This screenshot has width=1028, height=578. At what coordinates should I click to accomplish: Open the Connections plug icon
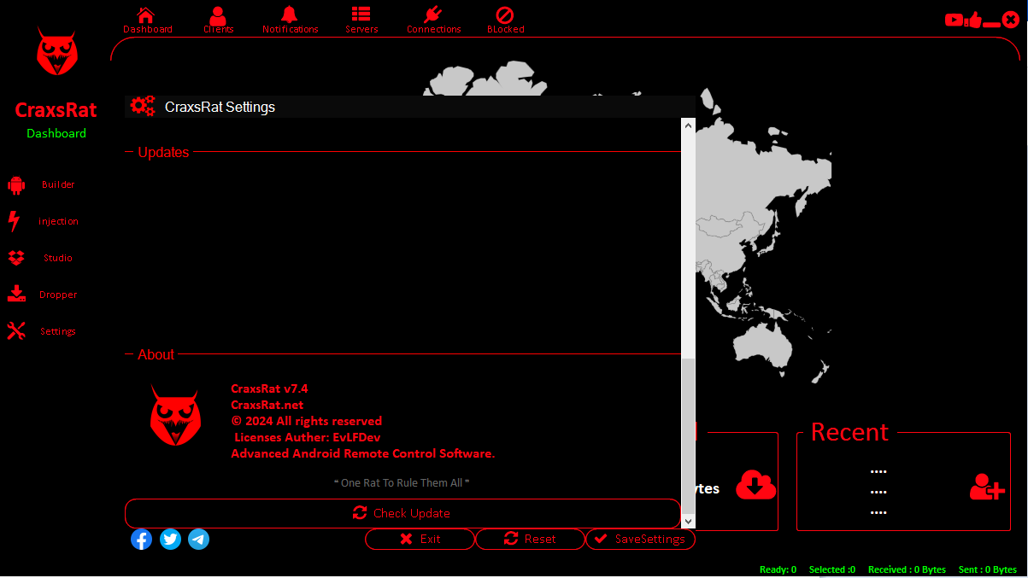click(x=433, y=15)
